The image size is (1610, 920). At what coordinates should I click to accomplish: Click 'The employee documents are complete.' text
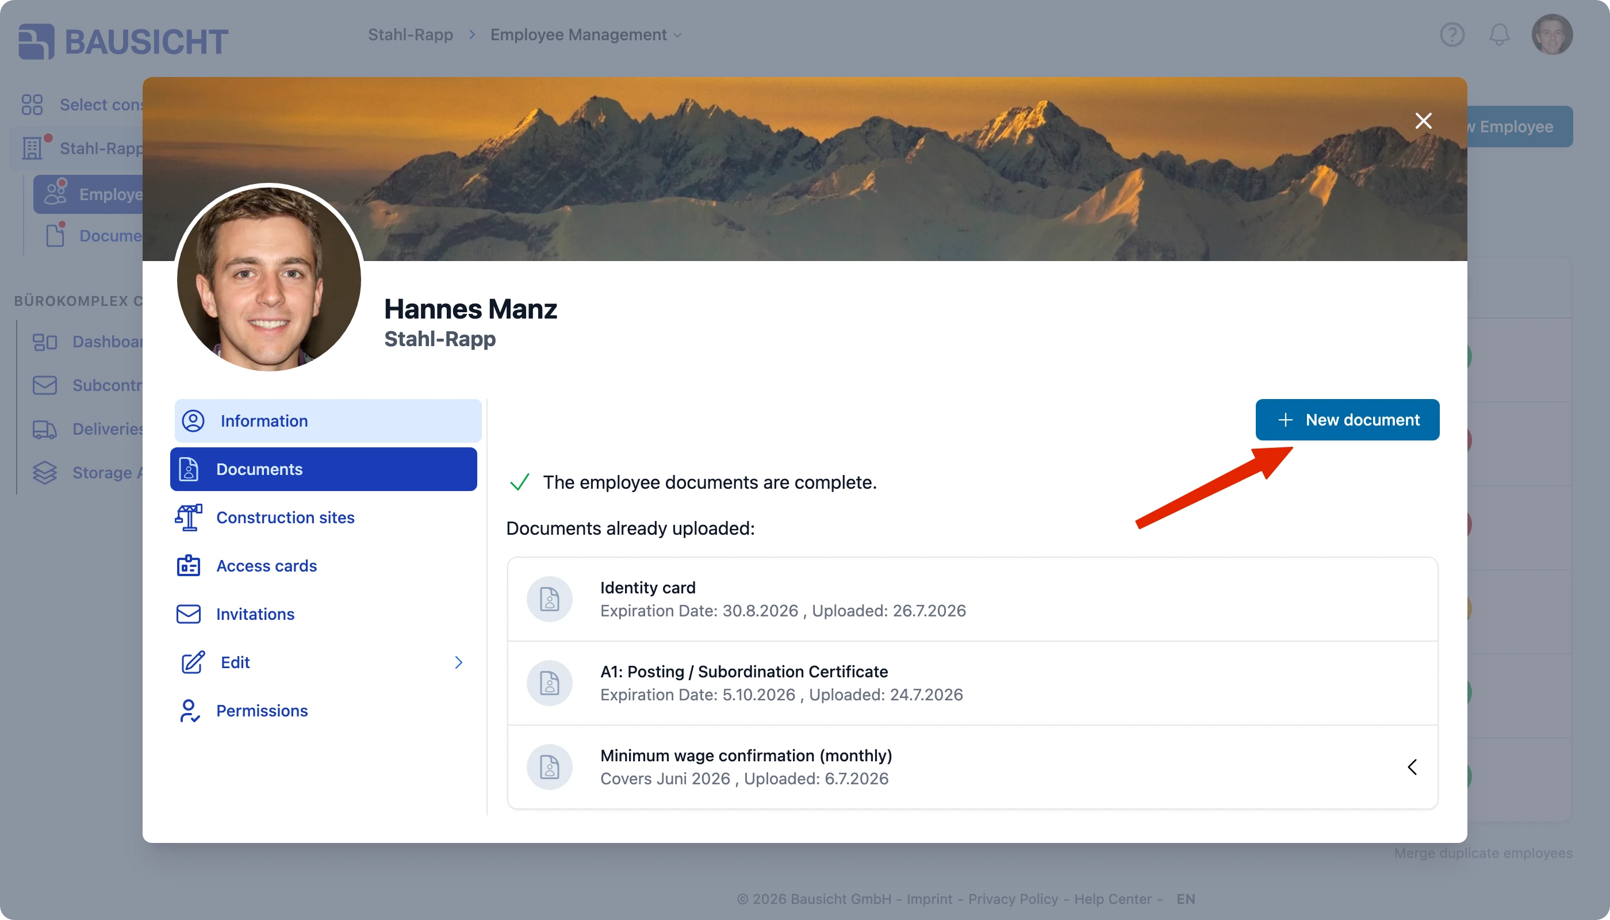(710, 483)
